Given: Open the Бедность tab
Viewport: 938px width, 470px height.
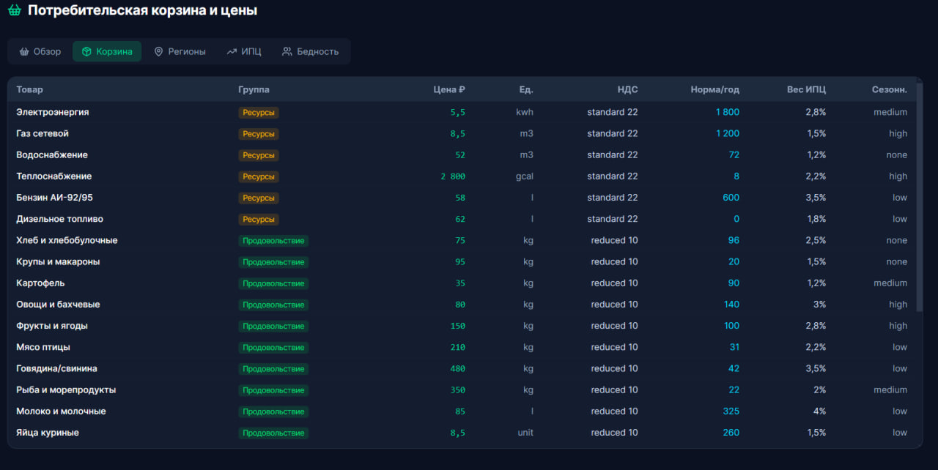Looking at the screenshot, I should tap(311, 52).
